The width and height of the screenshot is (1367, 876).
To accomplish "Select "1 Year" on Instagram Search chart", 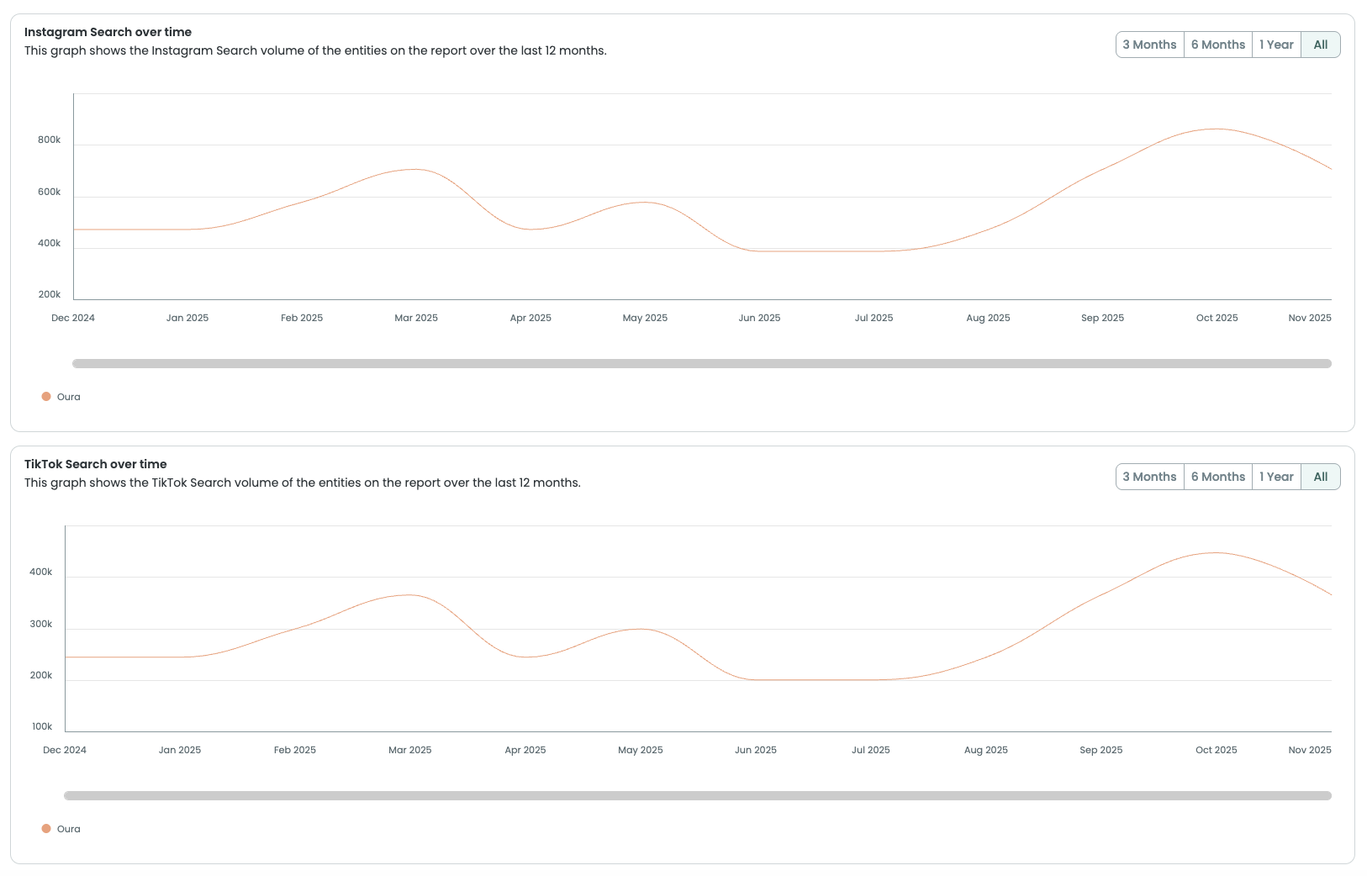I will click(x=1276, y=44).
